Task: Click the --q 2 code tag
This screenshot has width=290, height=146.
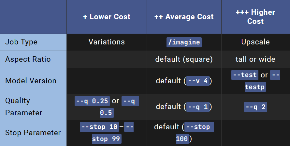Action: coord(255,107)
